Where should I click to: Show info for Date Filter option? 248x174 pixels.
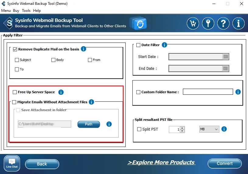pyautogui.click(x=164, y=45)
